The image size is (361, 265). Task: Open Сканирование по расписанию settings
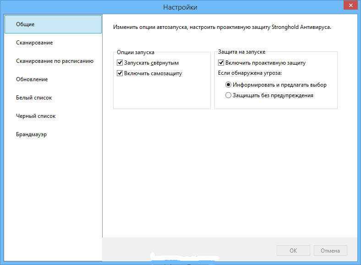point(53,61)
